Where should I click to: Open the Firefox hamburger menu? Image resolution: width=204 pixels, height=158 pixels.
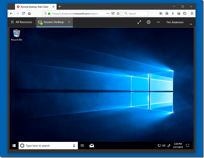point(192,14)
